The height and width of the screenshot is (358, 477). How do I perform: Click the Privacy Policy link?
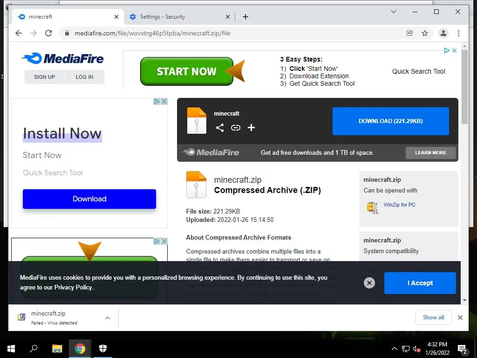point(73,287)
